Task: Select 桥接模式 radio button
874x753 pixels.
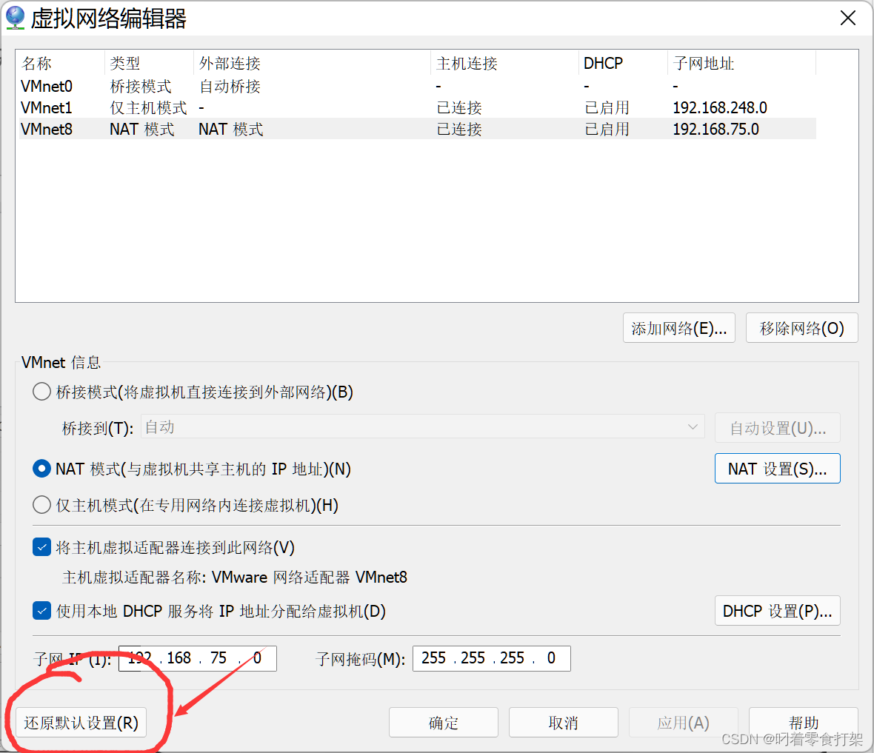Action: 41,392
